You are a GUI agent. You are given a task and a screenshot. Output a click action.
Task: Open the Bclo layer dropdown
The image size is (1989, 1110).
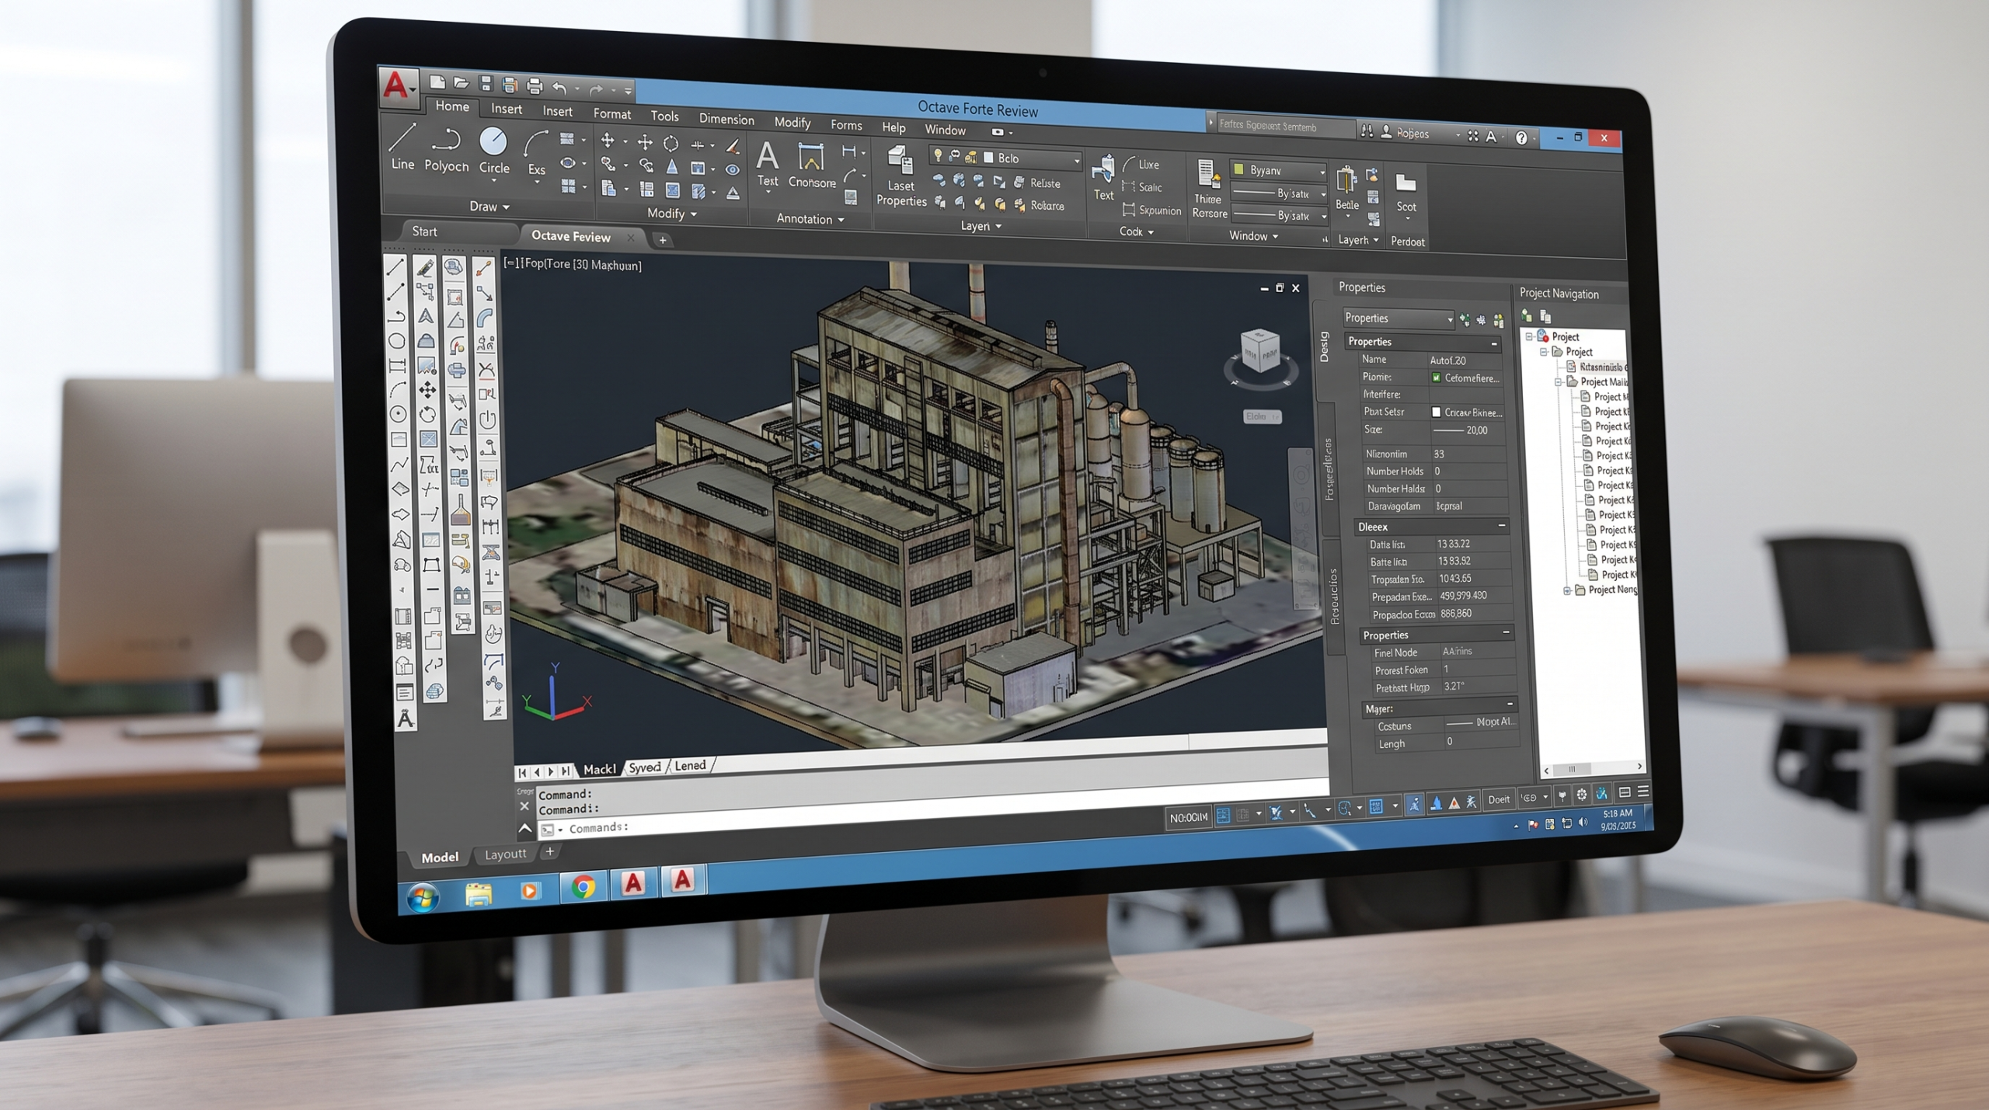(x=1032, y=158)
